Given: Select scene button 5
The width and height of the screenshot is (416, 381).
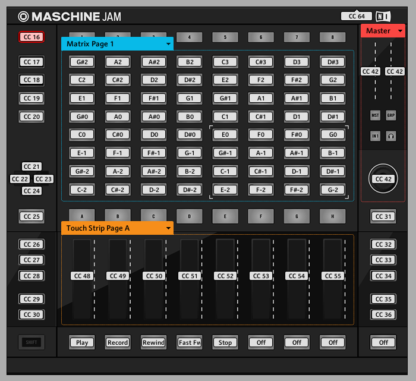Looking at the screenshot, I should (225, 37).
